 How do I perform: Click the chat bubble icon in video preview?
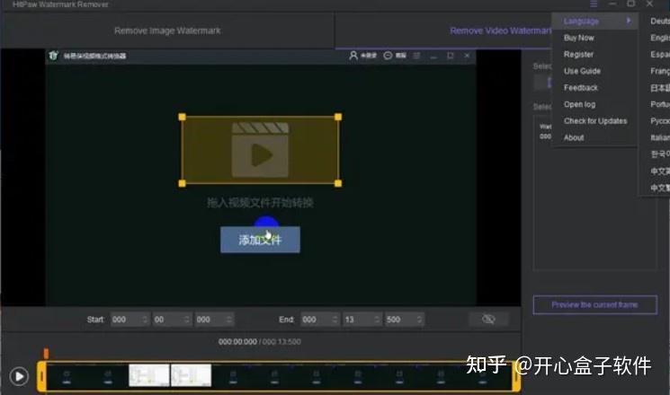point(388,56)
